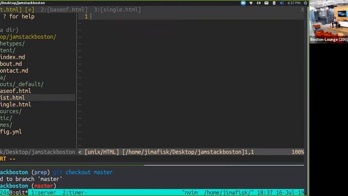This screenshot has height=196, width=348.
Task: Close the vim tab with X
Action: pyautogui.click(x=302, y=10)
